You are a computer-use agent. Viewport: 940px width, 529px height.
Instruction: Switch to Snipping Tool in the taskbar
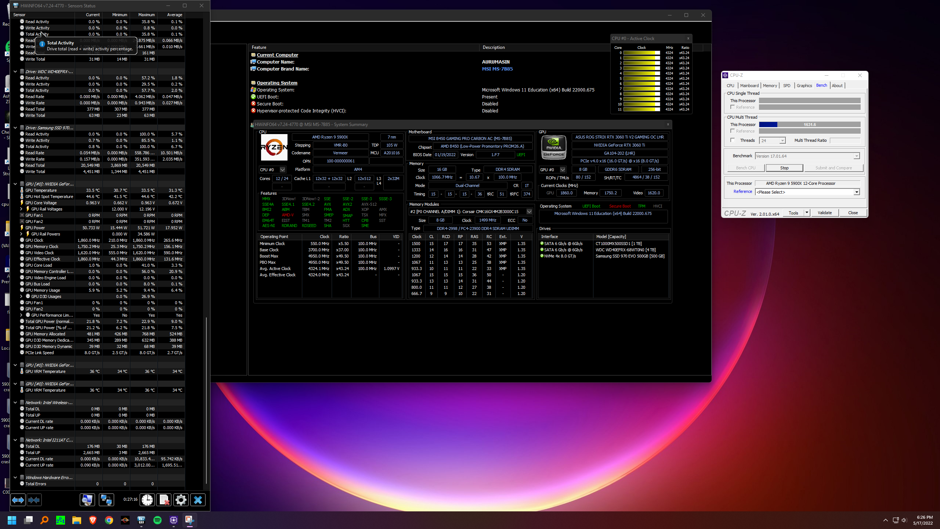[190, 520]
